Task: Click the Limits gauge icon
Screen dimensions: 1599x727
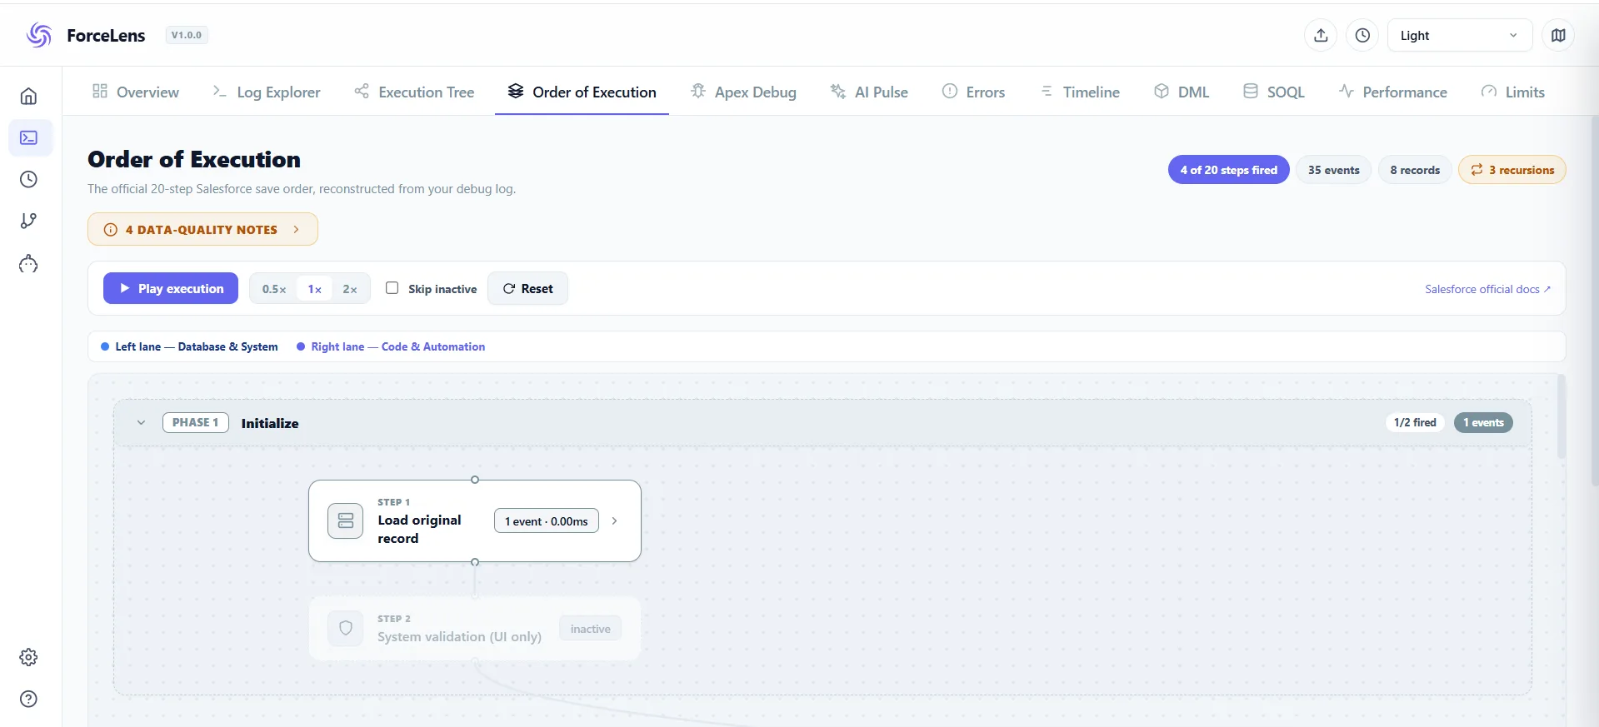Action: 1489,91
